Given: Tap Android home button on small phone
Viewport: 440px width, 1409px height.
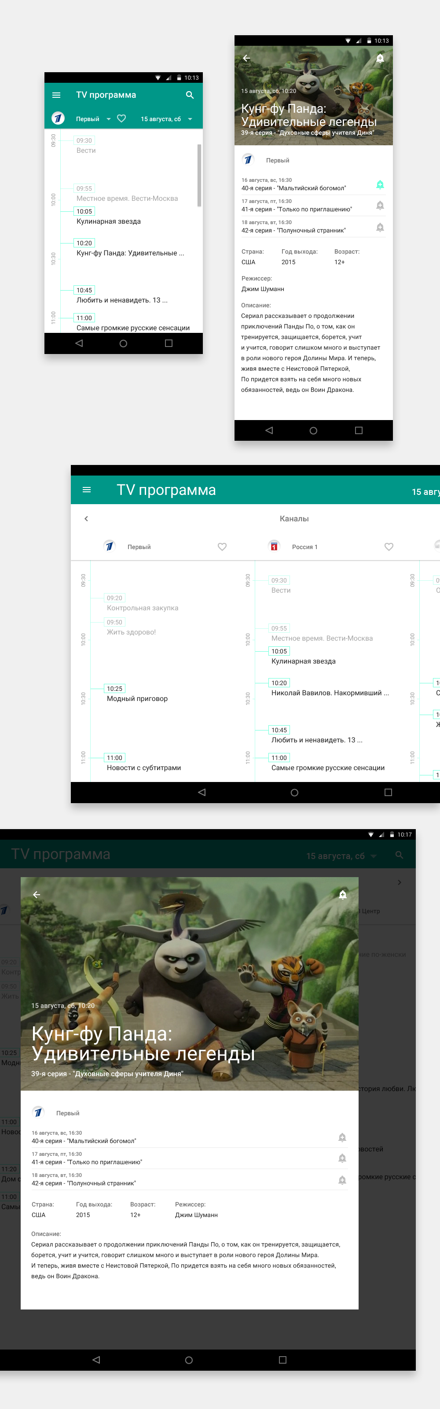Looking at the screenshot, I should click(x=124, y=343).
